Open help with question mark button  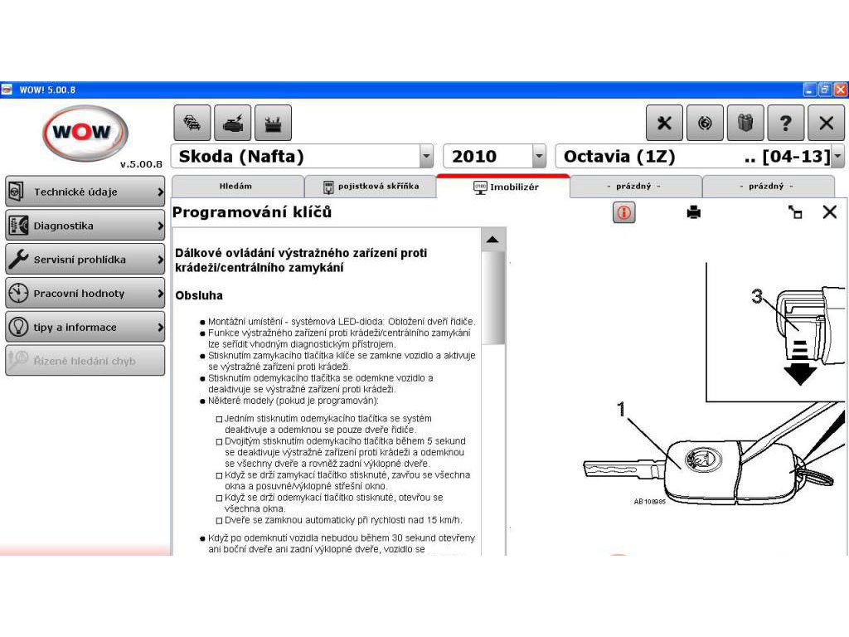coord(786,123)
